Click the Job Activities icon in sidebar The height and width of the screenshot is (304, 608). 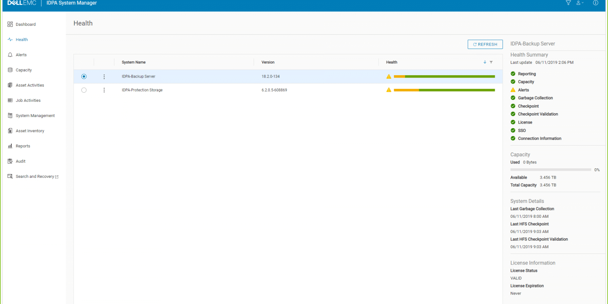click(x=10, y=100)
